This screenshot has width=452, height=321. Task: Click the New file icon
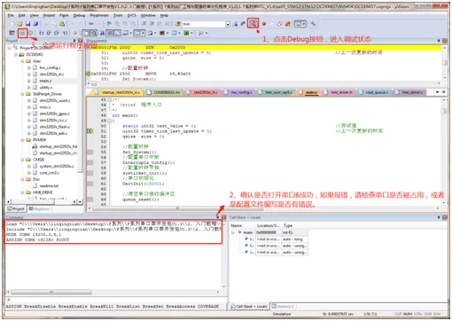pos(12,24)
